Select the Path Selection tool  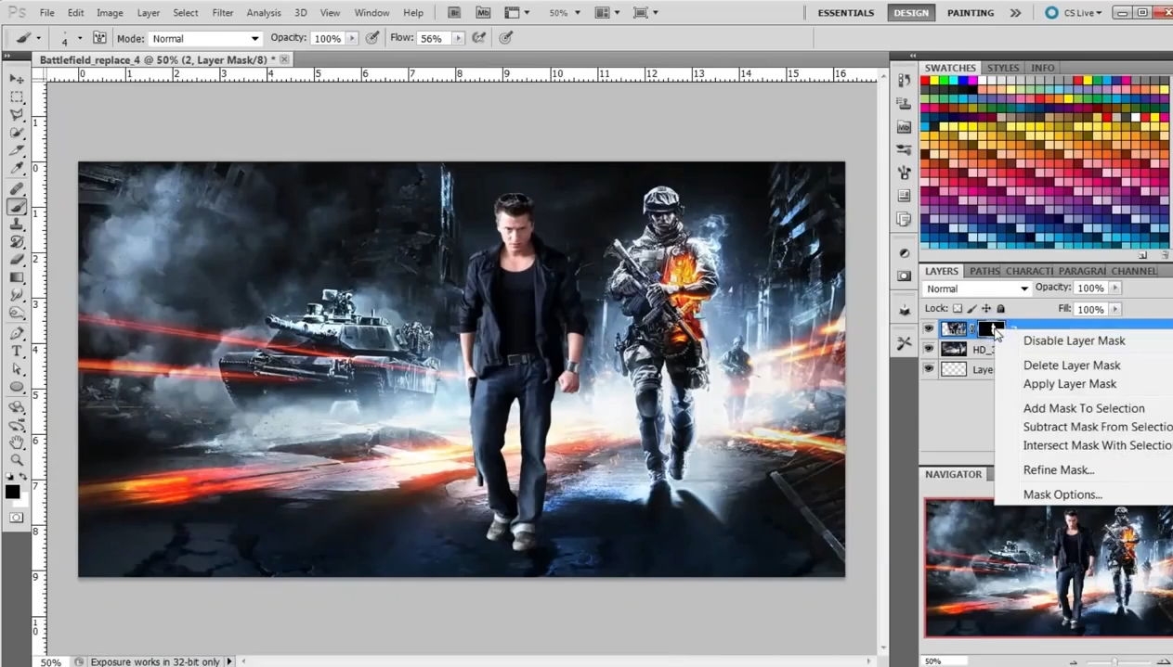17,369
